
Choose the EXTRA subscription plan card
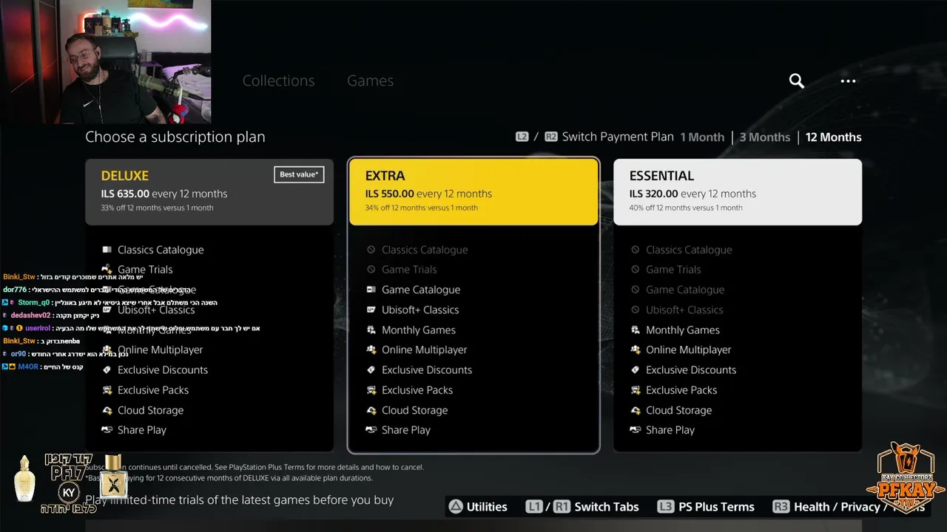[473, 191]
